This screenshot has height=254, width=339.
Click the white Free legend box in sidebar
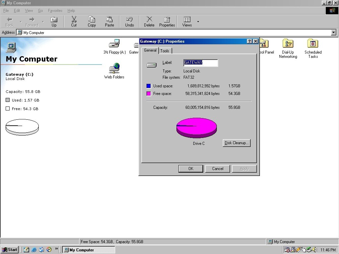click(x=8, y=108)
